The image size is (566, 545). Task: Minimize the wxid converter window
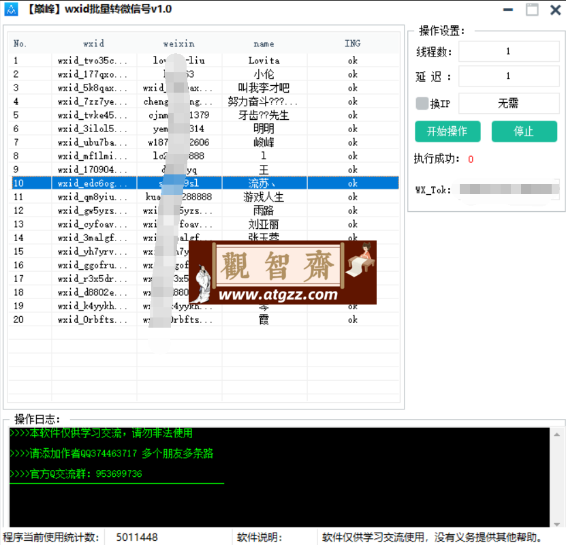click(x=508, y=10)
